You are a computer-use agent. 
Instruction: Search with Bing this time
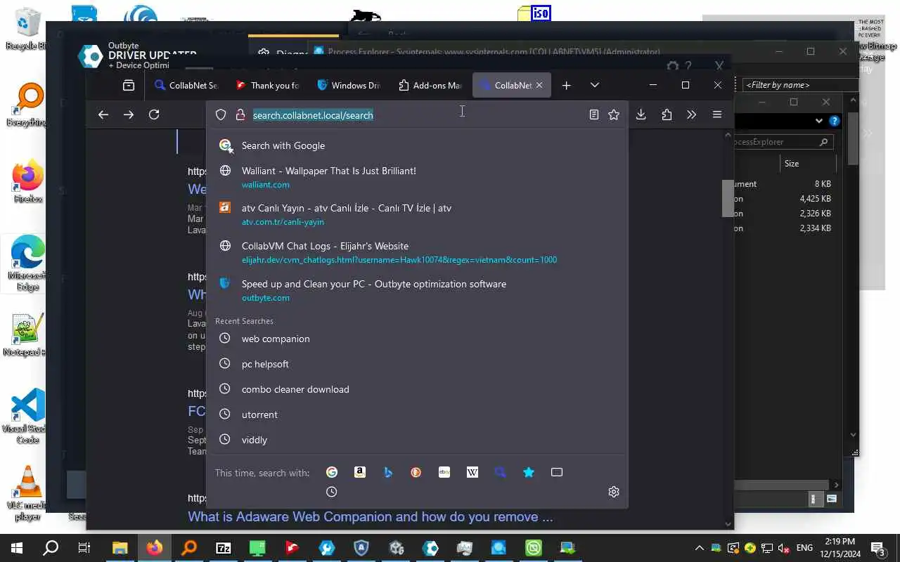[x=388, y=472]
